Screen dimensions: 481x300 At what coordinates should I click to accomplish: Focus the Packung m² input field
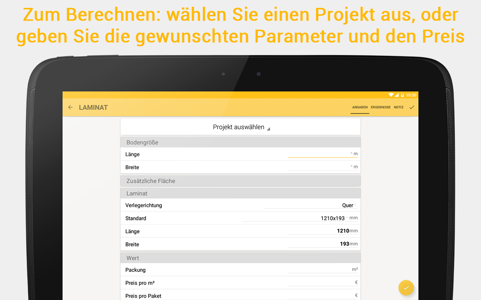tap(323, 269)
